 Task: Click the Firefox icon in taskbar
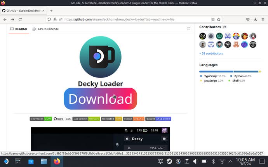point(57,161)
